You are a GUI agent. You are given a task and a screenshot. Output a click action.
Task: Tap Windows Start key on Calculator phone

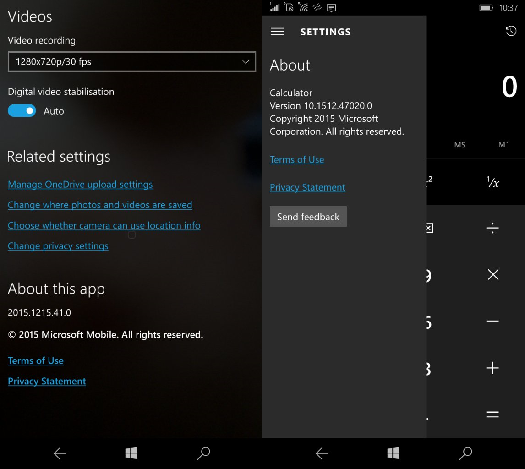(393, 453)
